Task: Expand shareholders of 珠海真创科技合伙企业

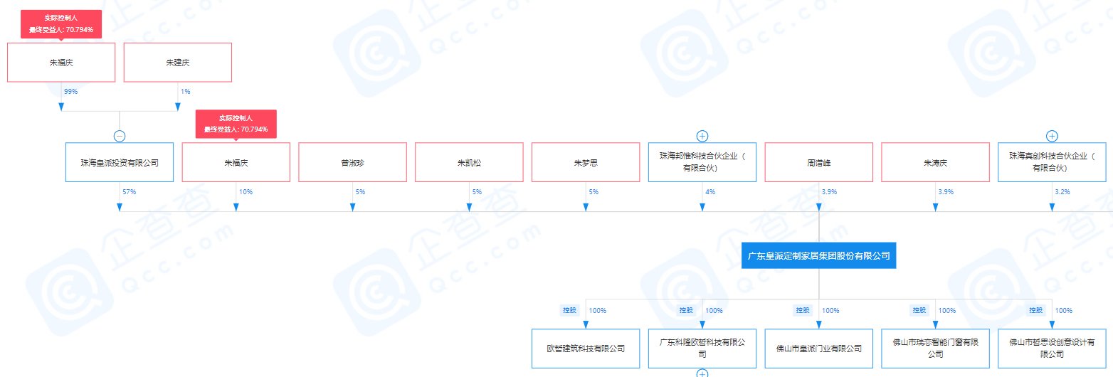Action: point(1052,136)
